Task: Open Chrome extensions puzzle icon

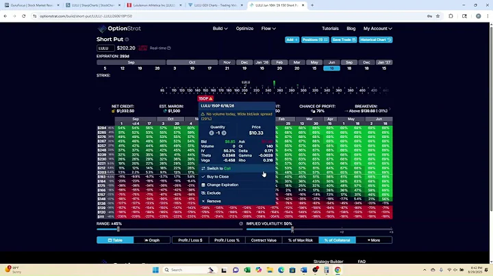Action: point(451,16)
